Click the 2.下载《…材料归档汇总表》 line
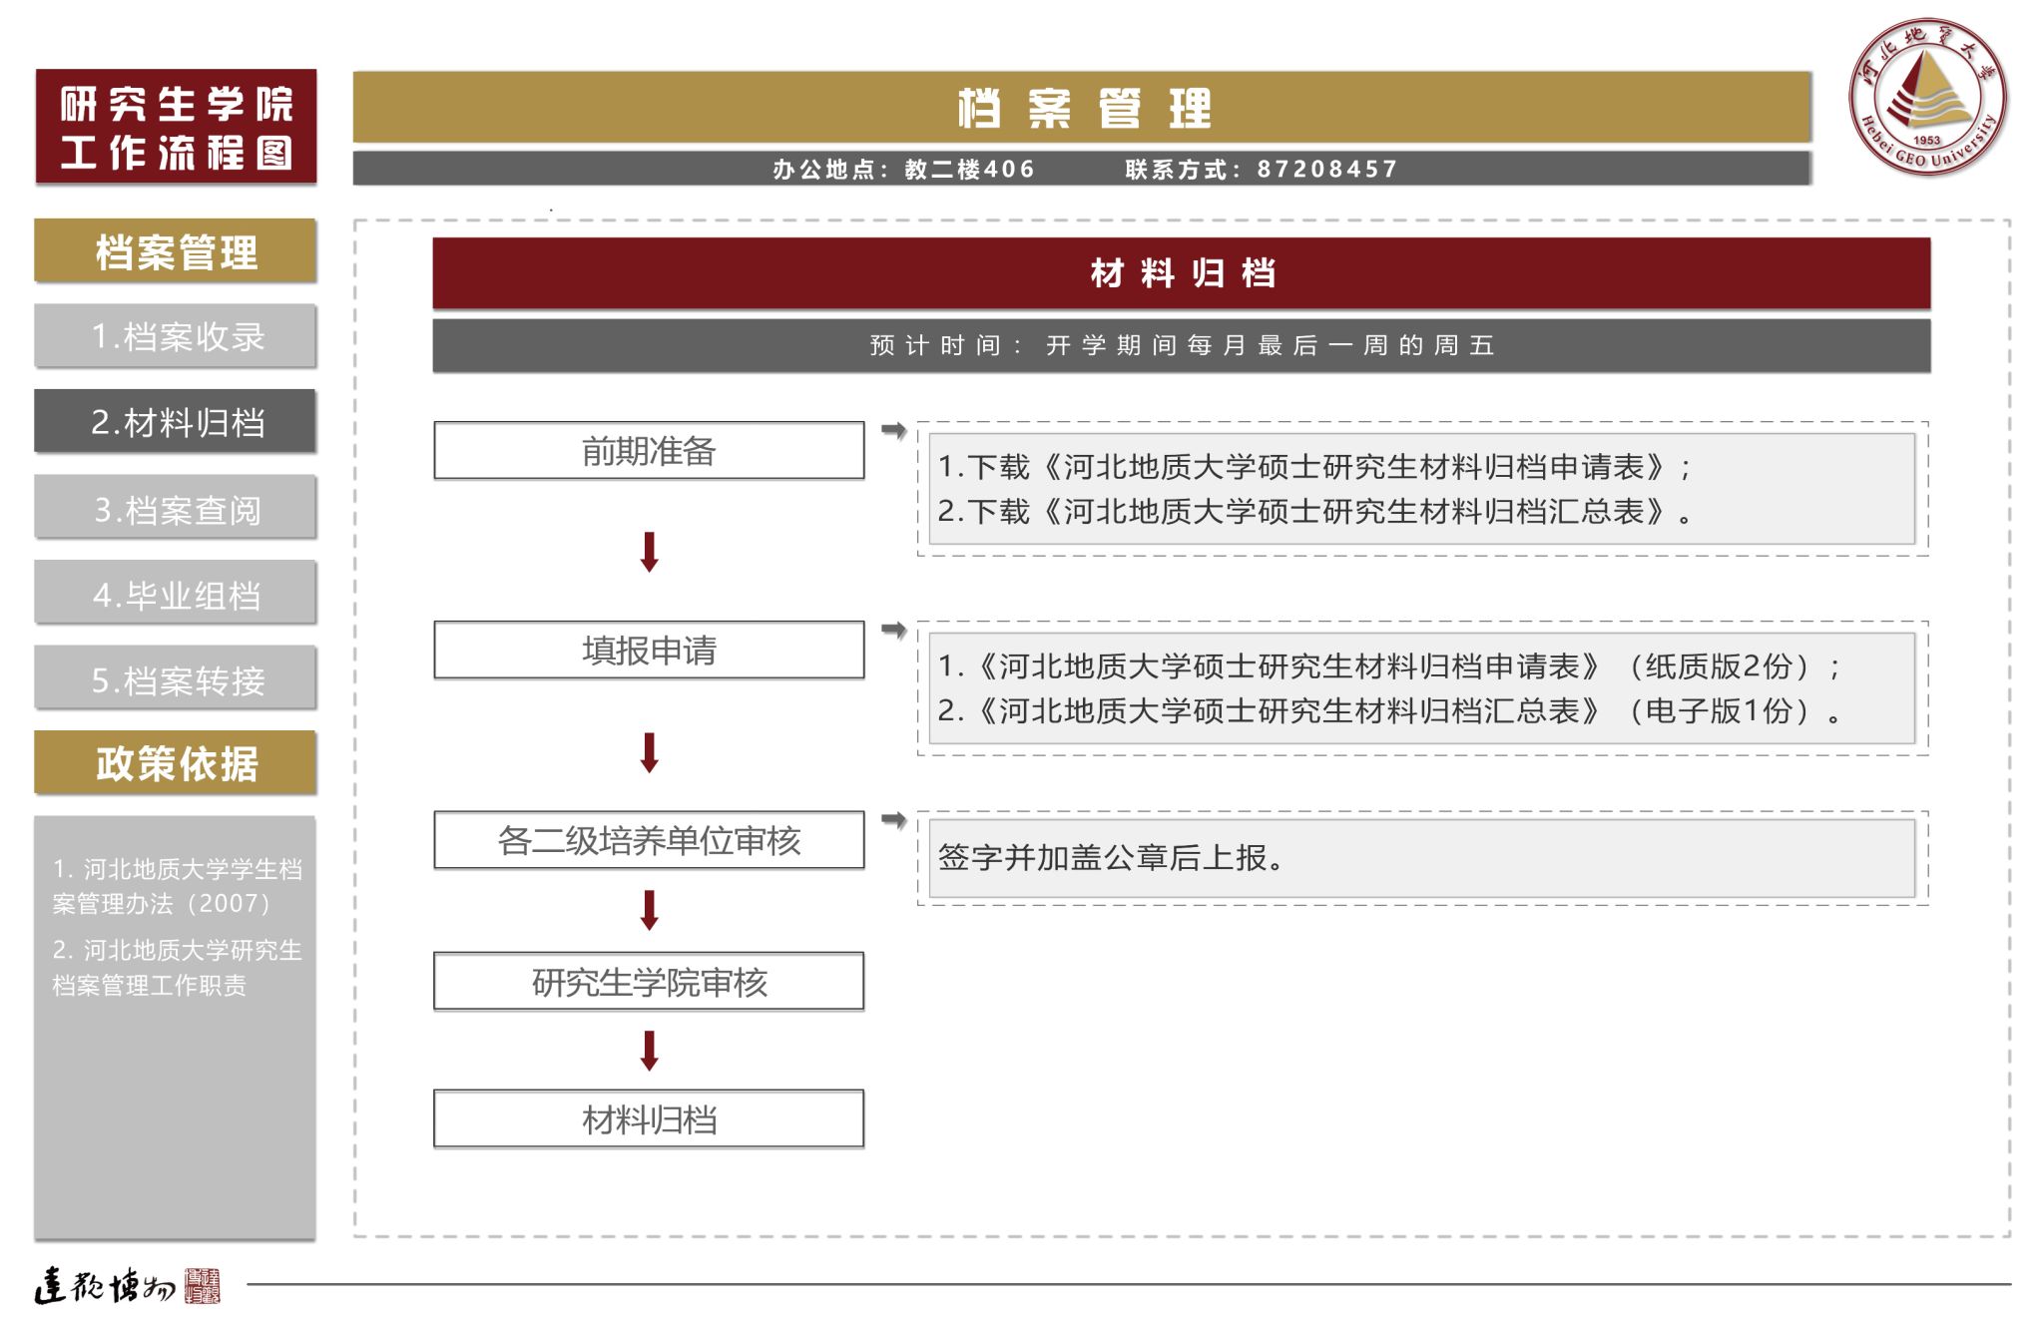 click(1315, 511)
